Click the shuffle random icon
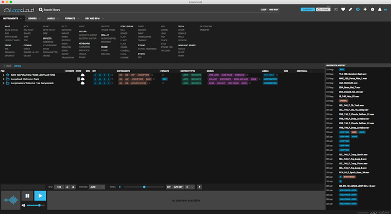This screenshot has width=391, height=214. pos(336,9)
